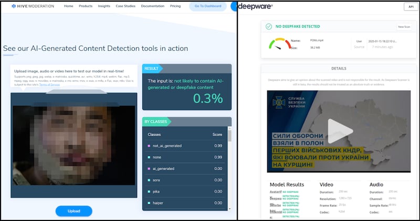
Task: Open the Documentation page
Action: [x=153, y=6]
